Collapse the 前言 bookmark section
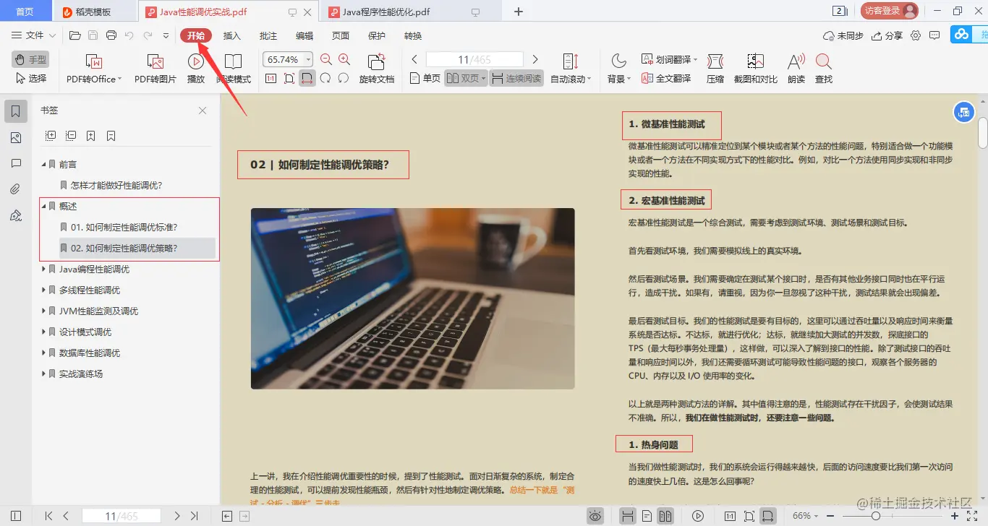988x526 pixels. 43,163
